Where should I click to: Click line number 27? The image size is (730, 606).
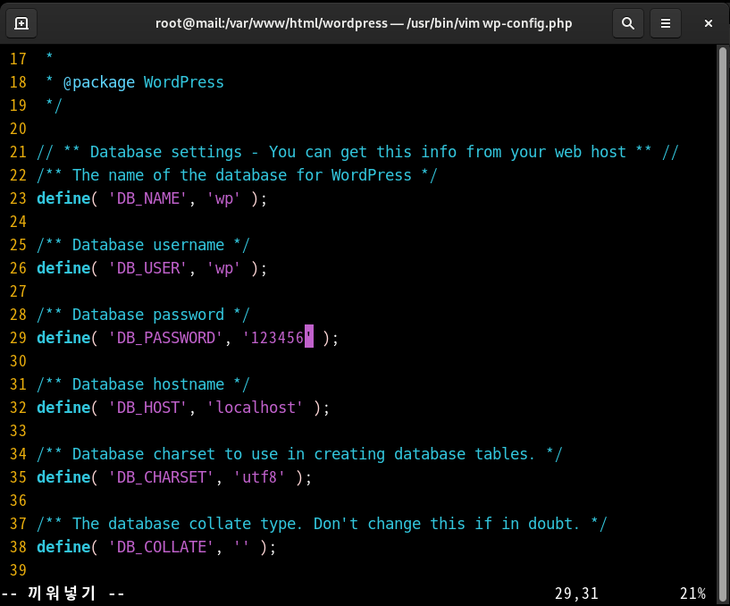tap(18, 291)
